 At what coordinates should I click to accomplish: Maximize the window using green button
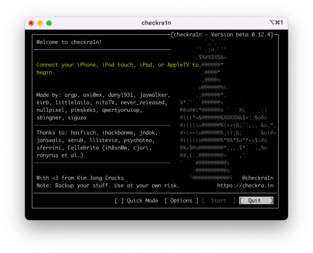pos(49,23)
